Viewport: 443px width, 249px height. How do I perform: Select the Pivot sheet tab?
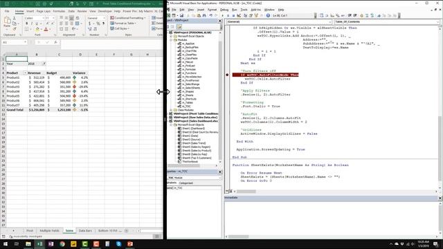pyautogui.click(x=30, y=230)
